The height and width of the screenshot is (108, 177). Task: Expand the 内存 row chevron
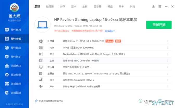[168, 48]
